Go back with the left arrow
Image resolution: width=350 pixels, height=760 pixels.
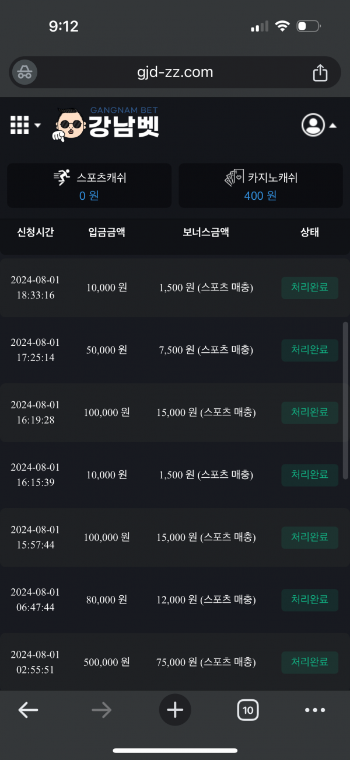(x=28, y=710)
